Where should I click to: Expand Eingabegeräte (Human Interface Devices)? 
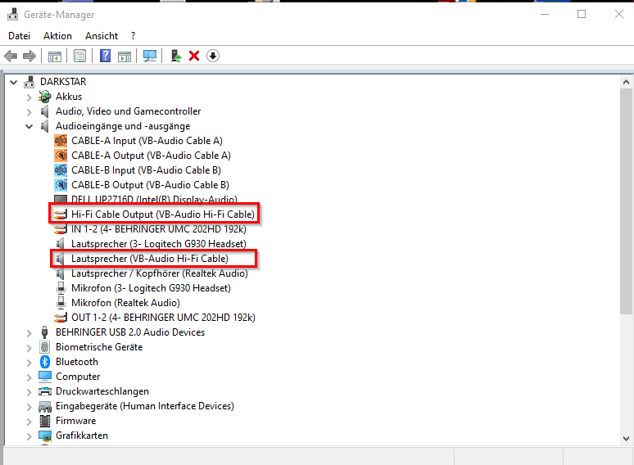pyautogui.click(x=29, y=406)
